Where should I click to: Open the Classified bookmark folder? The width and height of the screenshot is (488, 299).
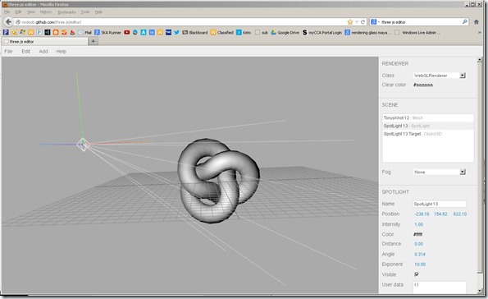click(222, 32)
